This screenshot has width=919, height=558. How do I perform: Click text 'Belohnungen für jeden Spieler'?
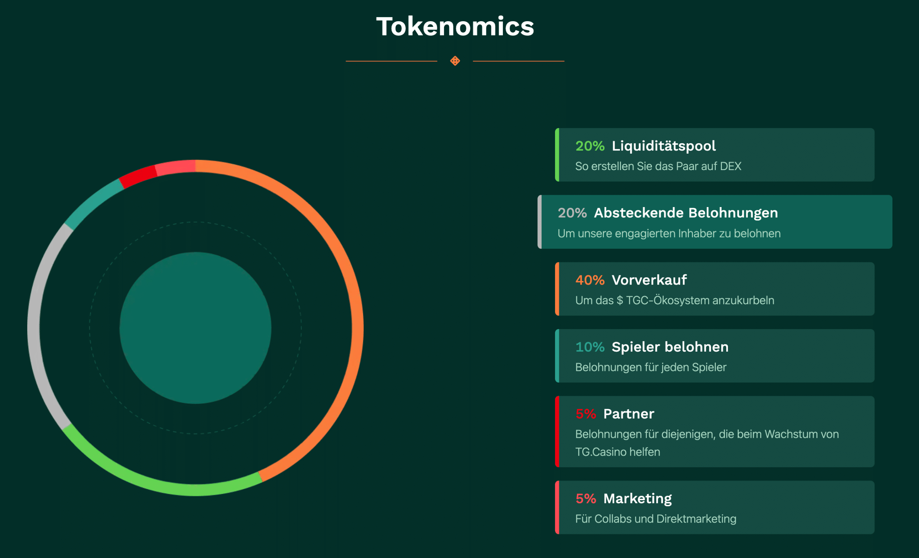(651, 367)
